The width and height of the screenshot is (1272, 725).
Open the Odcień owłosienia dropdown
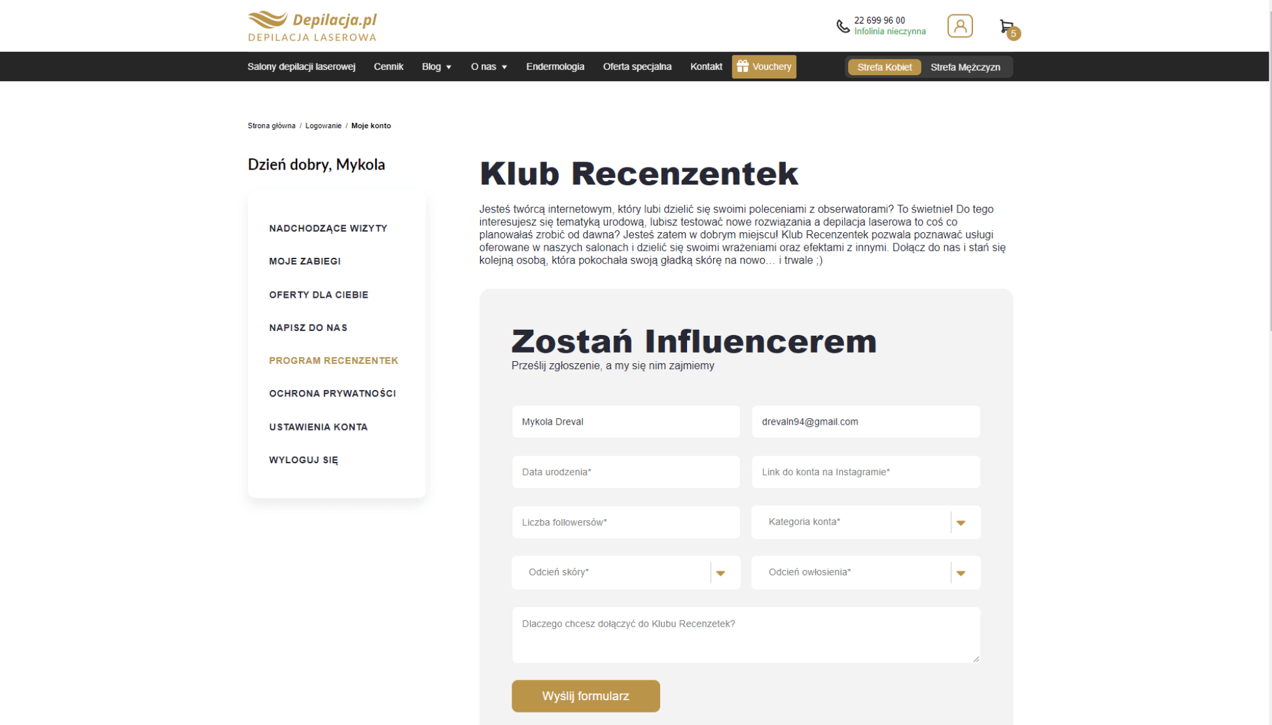tap(961, 573)
